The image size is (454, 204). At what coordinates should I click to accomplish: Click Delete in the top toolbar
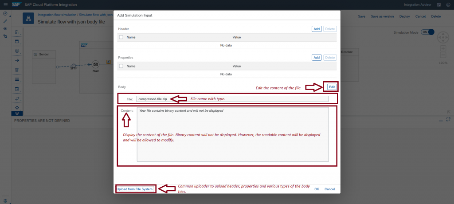(436, 16)
